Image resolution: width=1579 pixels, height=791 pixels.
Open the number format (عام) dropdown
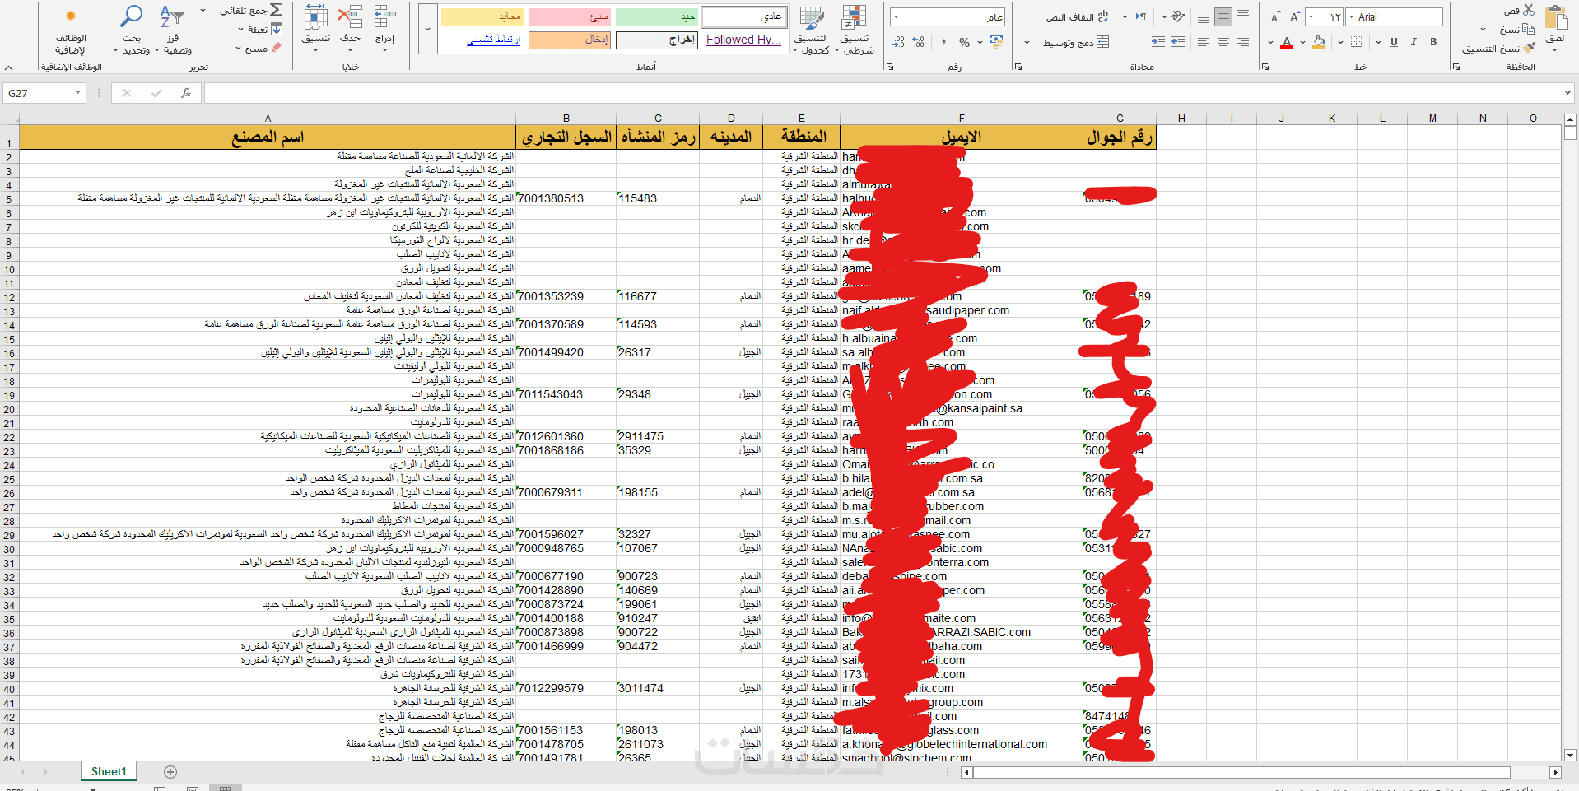[x=897, y=16]
